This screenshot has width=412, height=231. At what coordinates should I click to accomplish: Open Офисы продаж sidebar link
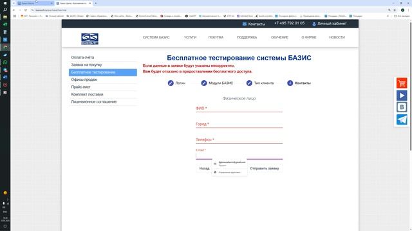[84, 80]
